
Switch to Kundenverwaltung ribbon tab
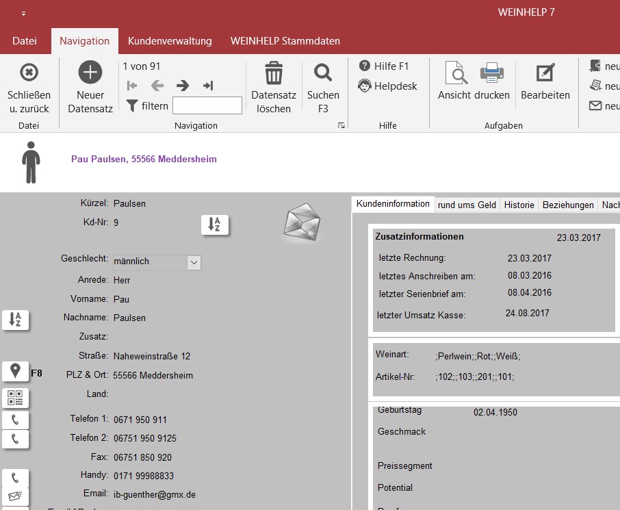(x=170, y=41)
